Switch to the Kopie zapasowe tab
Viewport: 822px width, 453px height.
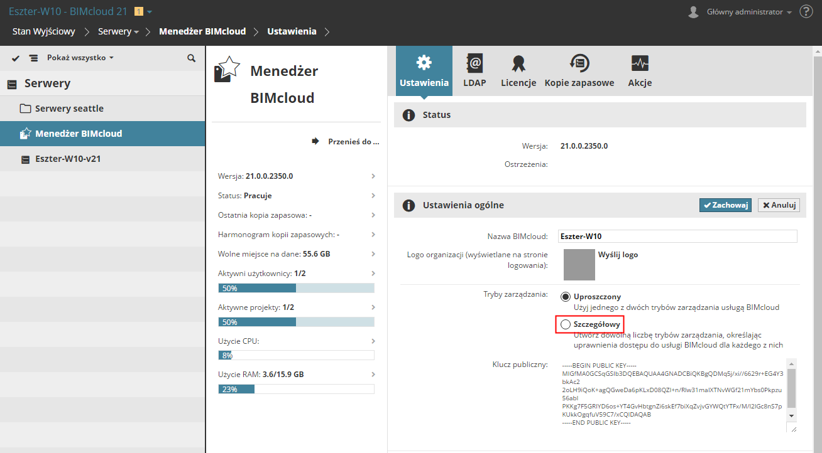(x=579, y=71)
